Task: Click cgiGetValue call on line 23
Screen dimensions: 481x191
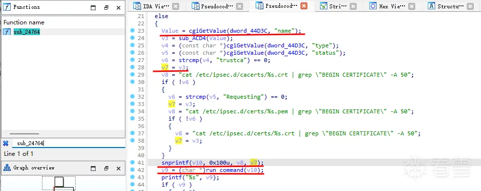Action: point(208,31)
